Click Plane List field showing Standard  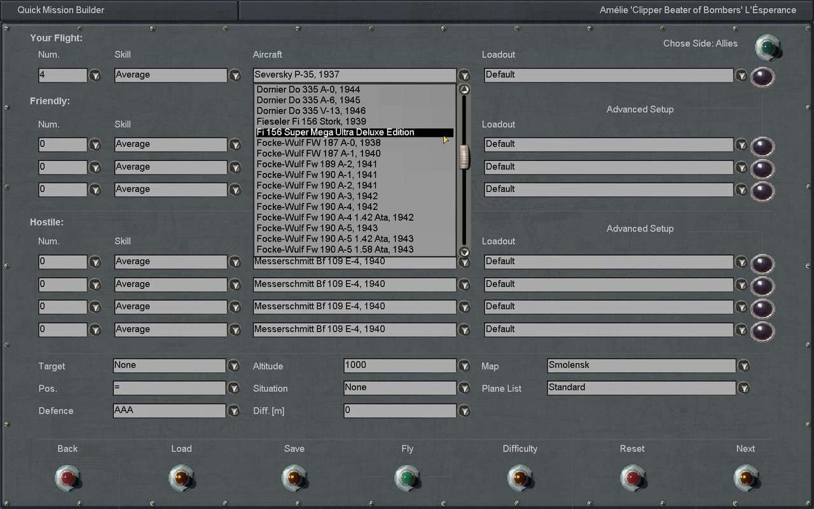point(642,388)
